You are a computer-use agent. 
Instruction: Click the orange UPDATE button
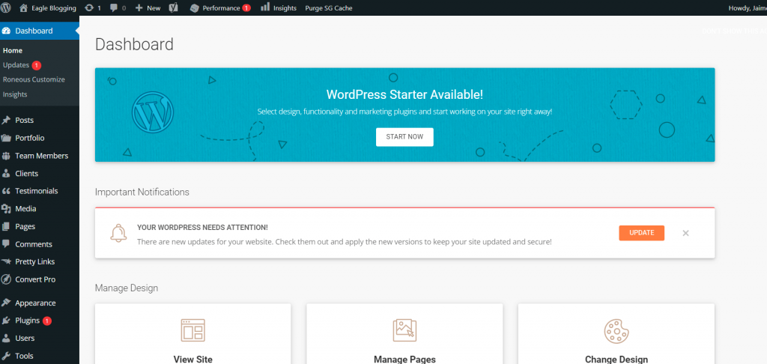coord(641,233)
